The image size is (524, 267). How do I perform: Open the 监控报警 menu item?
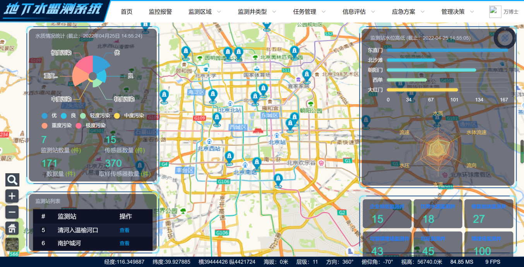160,12
